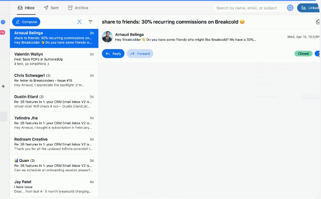
Task: Click the green Closed status badge
Action: coord(304,54)
